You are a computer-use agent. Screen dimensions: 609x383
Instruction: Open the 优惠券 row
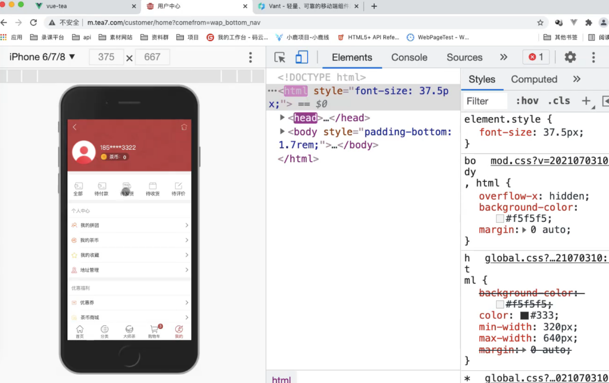130,302
